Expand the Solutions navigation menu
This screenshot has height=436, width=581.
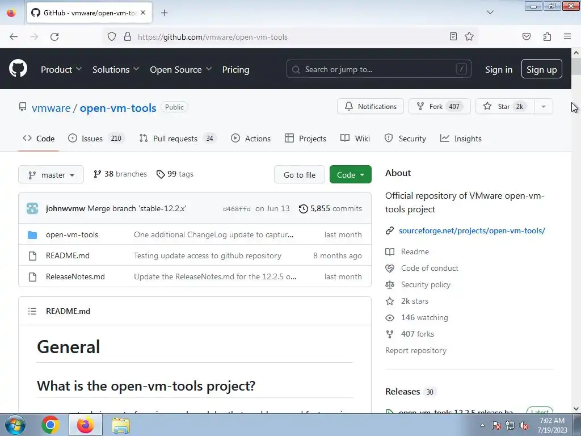pos(116,69)
